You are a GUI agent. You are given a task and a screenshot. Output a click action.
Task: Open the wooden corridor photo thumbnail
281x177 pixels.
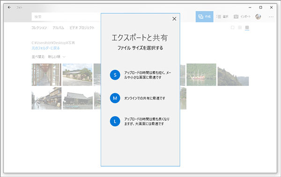(46, 75)
